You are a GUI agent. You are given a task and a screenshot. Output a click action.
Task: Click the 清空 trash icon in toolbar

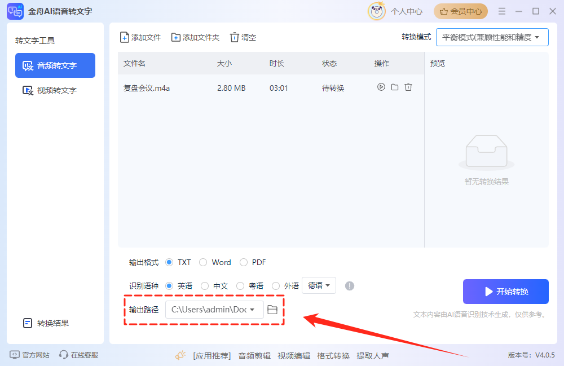235,37
